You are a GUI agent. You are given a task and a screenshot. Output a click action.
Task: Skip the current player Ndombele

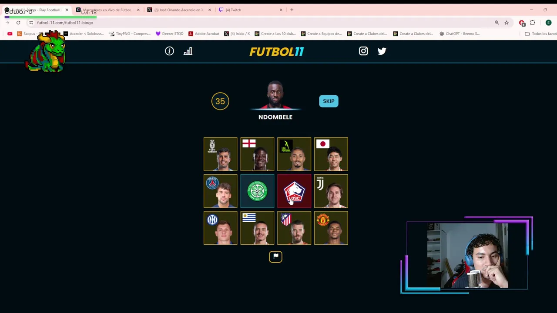(x=329, y=101)
